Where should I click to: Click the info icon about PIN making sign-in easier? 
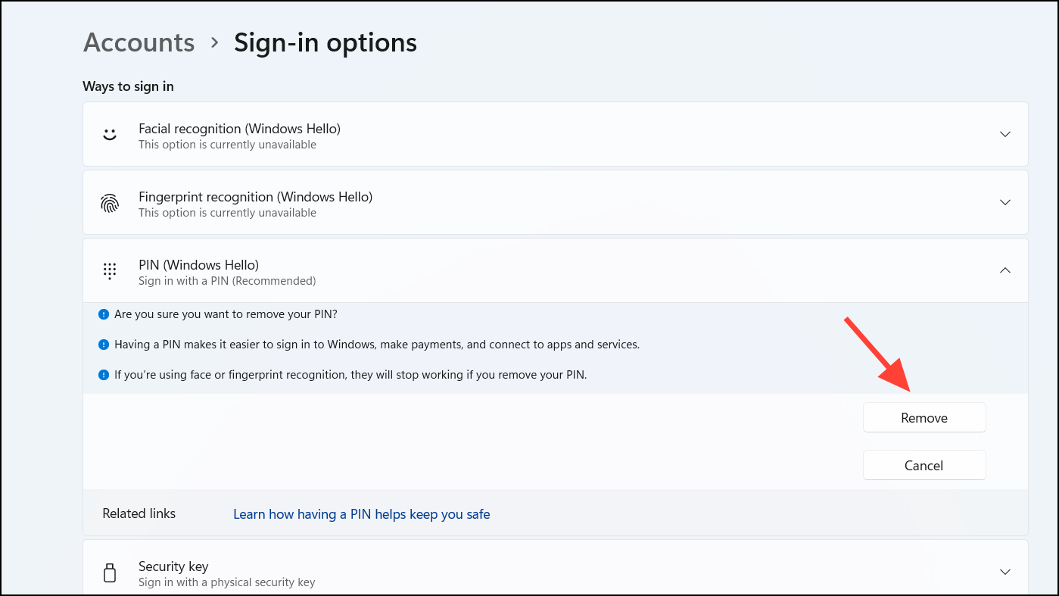click(x=104, y=344)
